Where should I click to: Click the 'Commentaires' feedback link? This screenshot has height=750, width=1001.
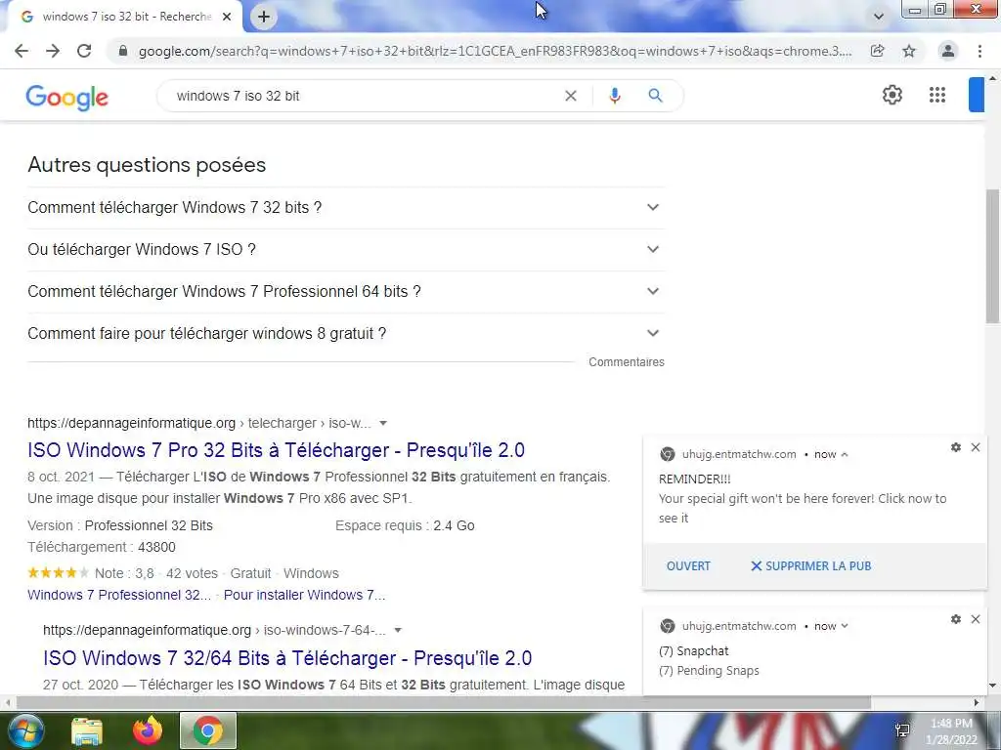point(627,362)
